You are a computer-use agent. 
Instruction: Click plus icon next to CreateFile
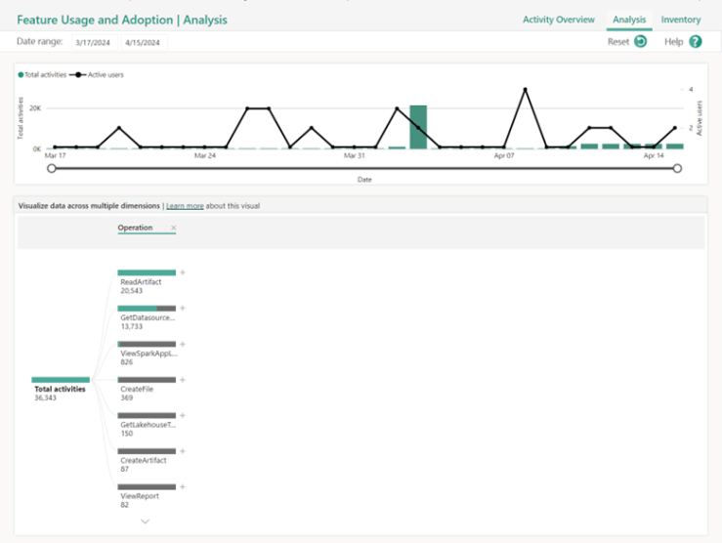183,380
